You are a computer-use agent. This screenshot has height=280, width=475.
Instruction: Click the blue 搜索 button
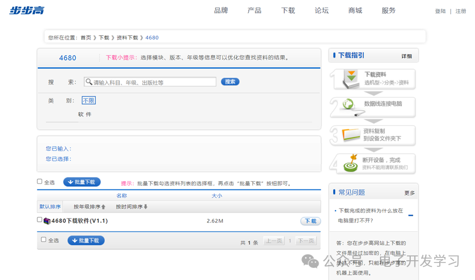[230, 82]
